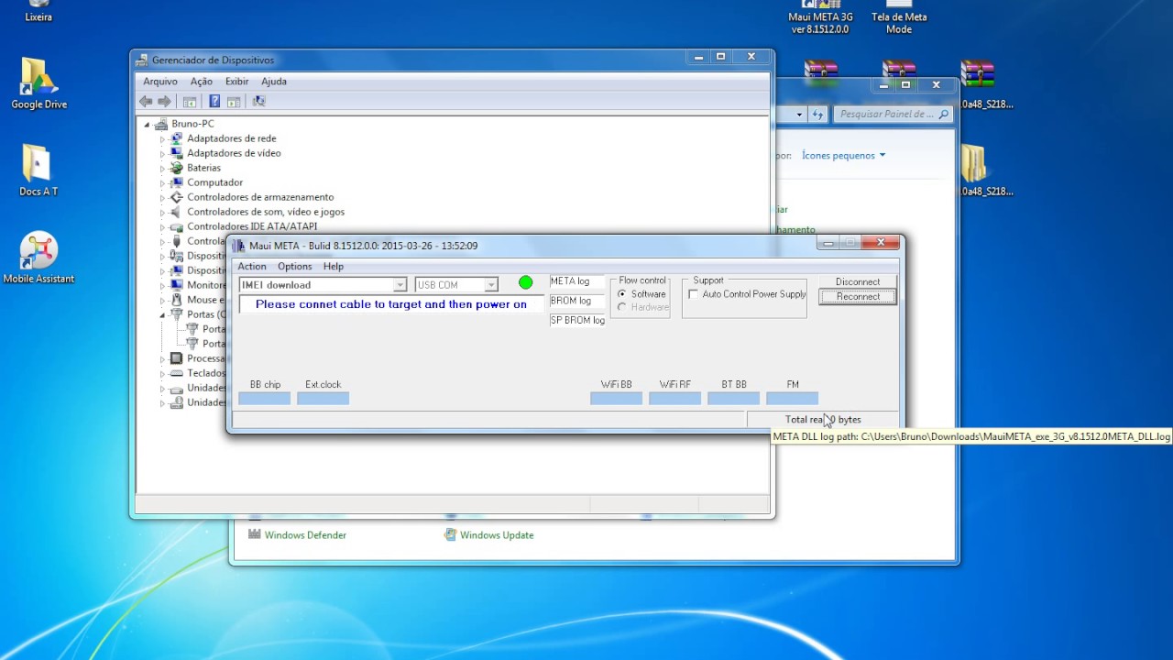Enable Auto Control Power Supply checkbox
1173x660 pixels.
[x=694, y=294]
